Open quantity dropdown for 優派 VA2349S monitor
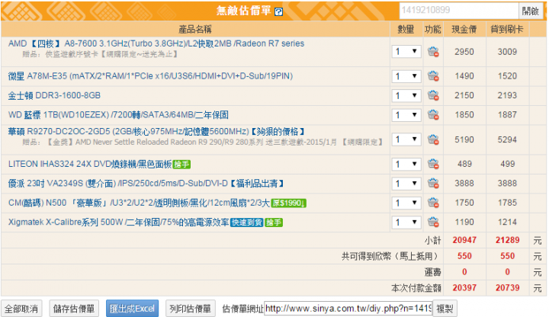The image size is (549, 317). coord(406,184)
